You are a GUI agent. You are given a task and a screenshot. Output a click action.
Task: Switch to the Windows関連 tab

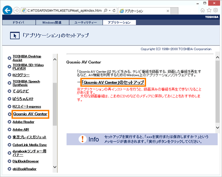click(x=52, y=23)
